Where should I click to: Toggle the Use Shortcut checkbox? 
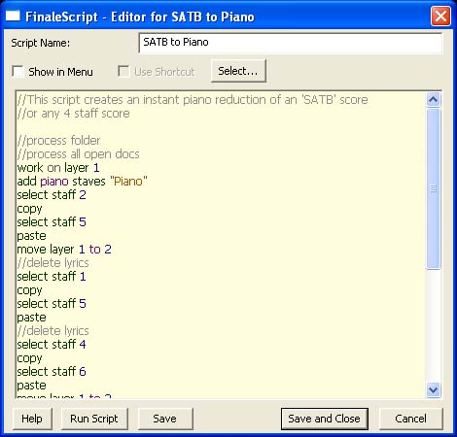pyautogui.click(x=123, y=71)
